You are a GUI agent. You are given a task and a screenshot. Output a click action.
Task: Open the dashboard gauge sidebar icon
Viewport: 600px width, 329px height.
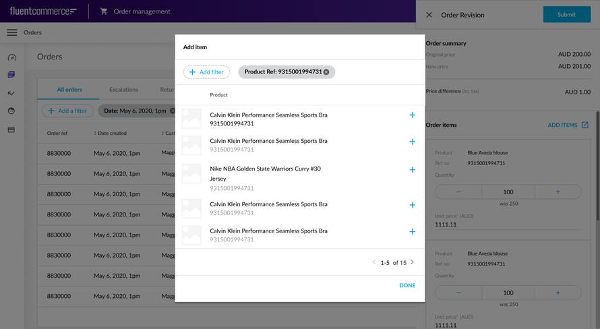click(11, 58)
